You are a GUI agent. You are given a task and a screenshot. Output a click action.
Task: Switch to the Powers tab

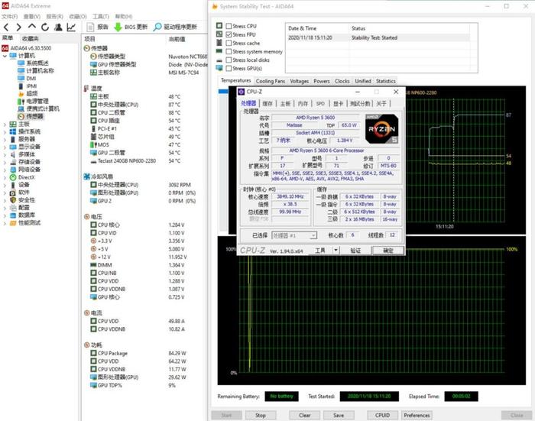[322, 81]
